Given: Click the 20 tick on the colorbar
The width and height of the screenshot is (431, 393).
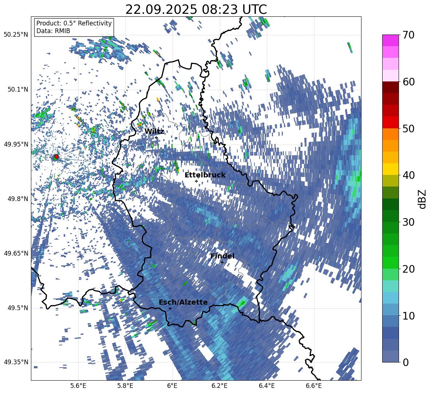Looking at the screenshot, I should [x=408, y=269].
